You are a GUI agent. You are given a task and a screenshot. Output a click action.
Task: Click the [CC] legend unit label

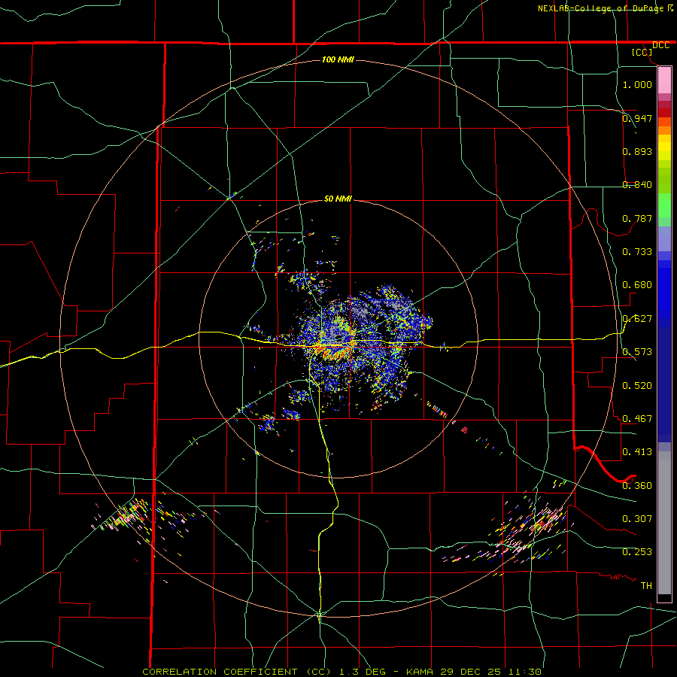coord(642,53)
